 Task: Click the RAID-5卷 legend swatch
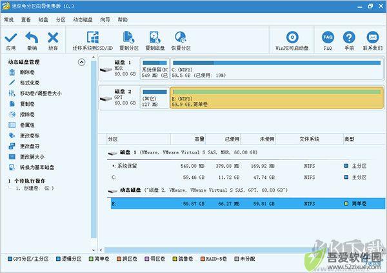tap(203, 259)
